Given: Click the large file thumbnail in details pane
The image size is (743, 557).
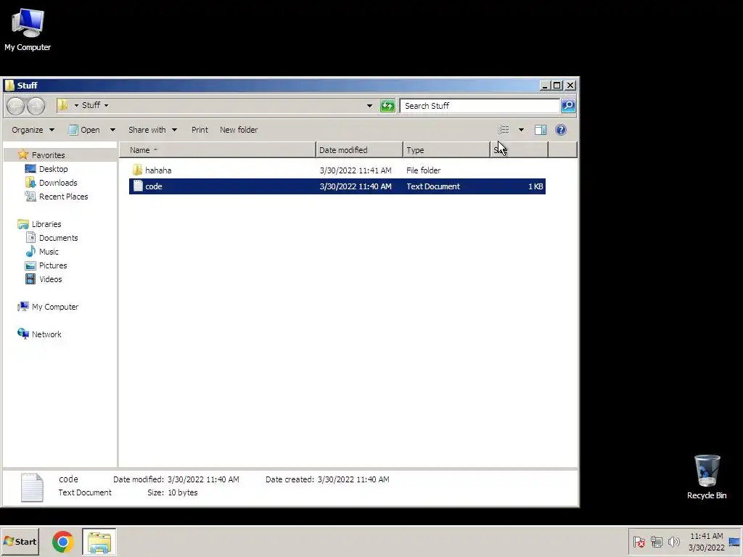Looking at the screenshot, I should coord(32,487).
